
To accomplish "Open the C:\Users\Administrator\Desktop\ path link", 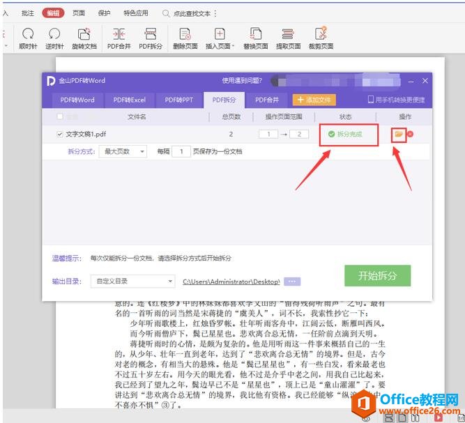I will tap(231, 282).
